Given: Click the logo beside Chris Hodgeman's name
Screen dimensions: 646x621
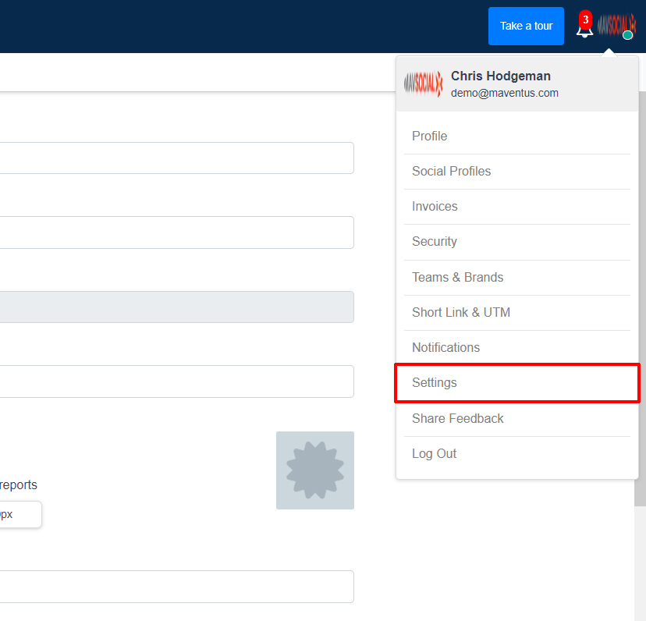Looking at the screenshot, I should [x=423, y=83].
